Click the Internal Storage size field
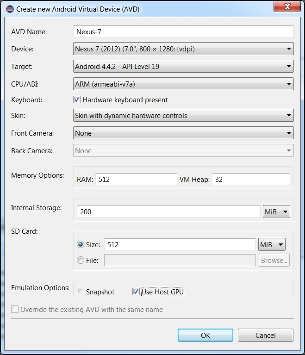This screenshot has height=355, width=305. point(168,212)
